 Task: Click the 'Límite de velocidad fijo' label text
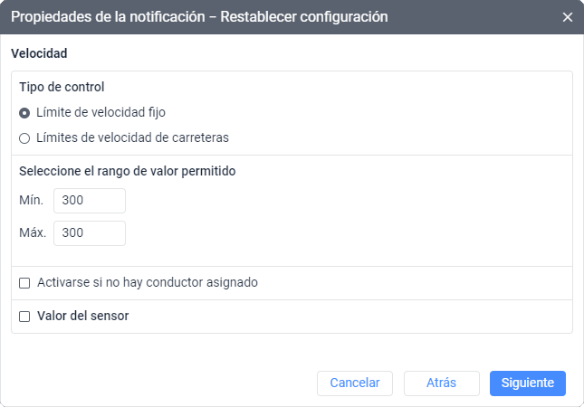101,113
